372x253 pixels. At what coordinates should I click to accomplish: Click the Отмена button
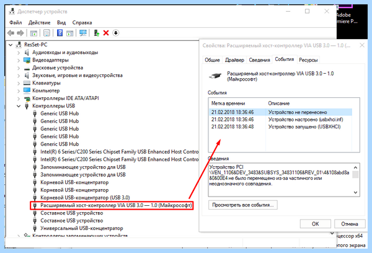pos(350,224)
